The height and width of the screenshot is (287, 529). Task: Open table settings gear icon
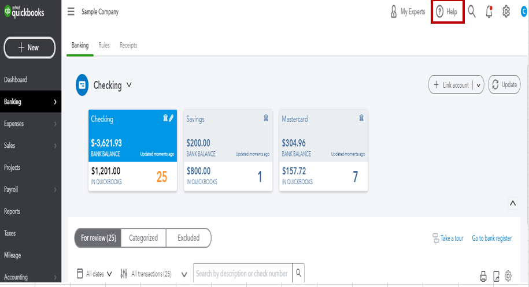coord(508,276)
